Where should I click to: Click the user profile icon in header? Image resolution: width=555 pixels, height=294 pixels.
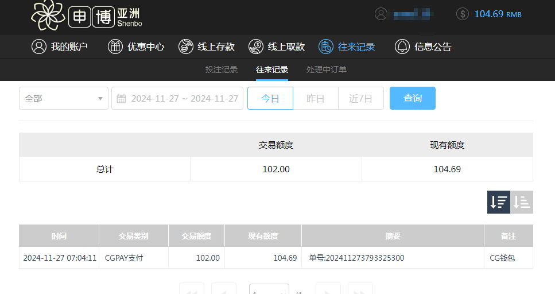click(381, 14)
